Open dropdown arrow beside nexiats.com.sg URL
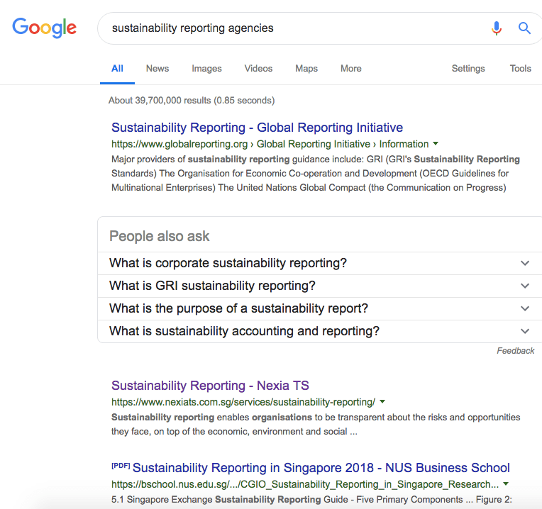 (x=382, y=402)
